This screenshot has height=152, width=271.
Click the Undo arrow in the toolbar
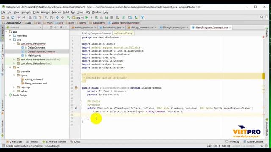coord(19,17)
